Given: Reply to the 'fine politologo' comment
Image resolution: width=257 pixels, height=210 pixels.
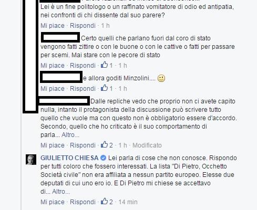Looking at the screenshot, I should (83, 26).
